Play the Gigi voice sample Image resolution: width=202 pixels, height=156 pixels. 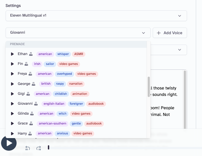[12, 94]
